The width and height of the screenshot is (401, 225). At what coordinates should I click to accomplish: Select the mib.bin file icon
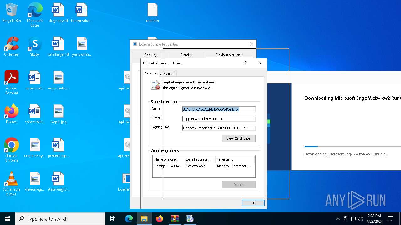152,13
